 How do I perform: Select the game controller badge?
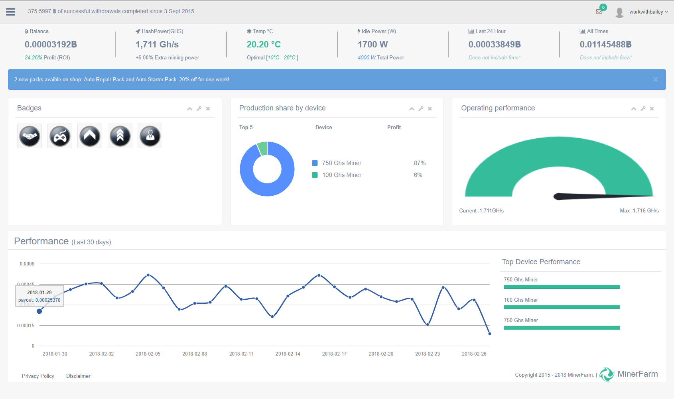[60, 136]
